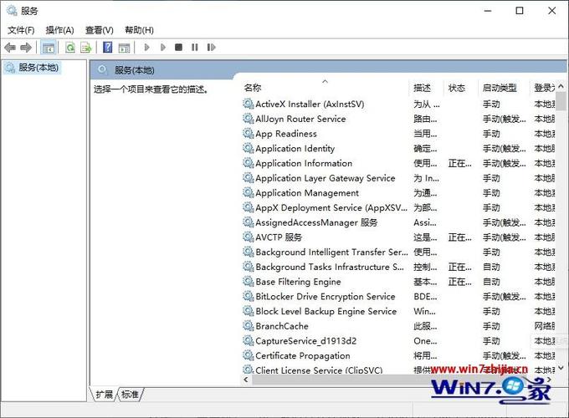This screenshot has width=569, height=418.
Task: Select the AppX Deployment Service row
Action: [x=398, y=207]
